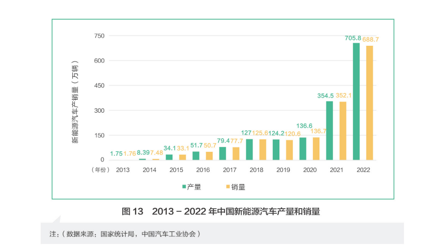Click the 705.8 data label
The height and width of the screenshot is (250, 444).
click(x=353, y=38)
